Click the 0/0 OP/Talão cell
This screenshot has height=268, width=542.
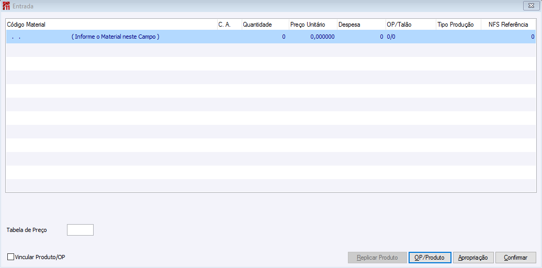pyautogui.click(x=411, y=37)
